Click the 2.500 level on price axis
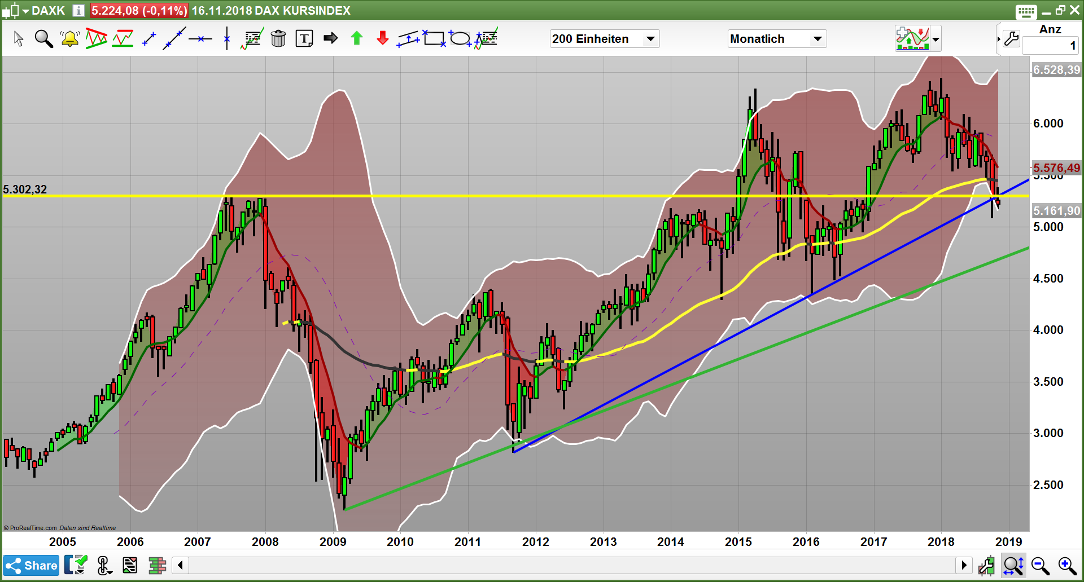Viewport: 1084px width, 582px height. [x=1048, y=485]
